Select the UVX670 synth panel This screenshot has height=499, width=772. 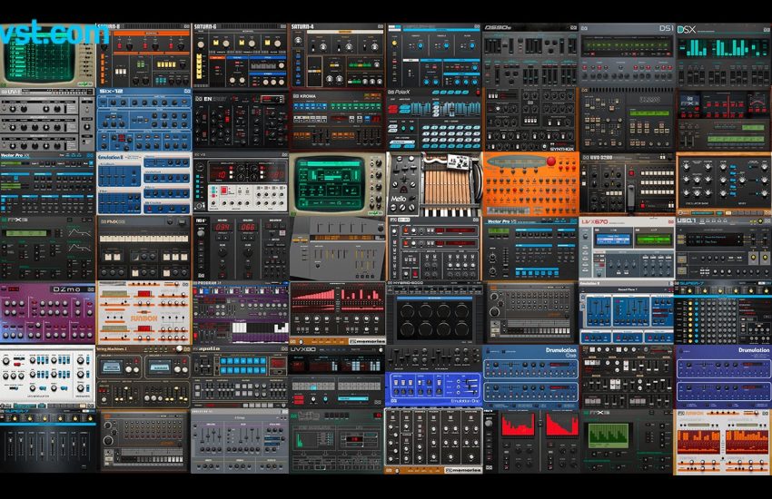(627, 249)
